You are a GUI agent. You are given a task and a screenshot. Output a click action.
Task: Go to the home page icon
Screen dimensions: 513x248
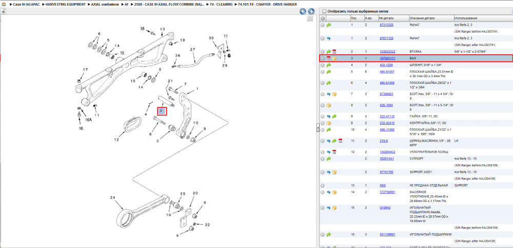click(4, 5)
